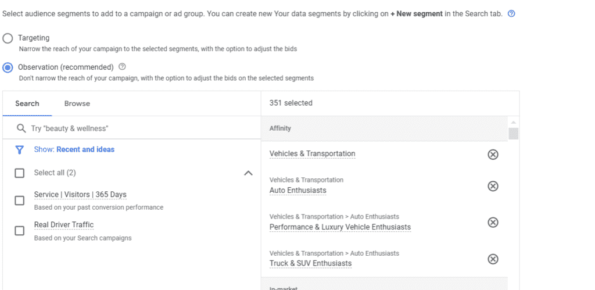Click the blue filter funnel icon
Screen dimensions: 595x290
20,150
